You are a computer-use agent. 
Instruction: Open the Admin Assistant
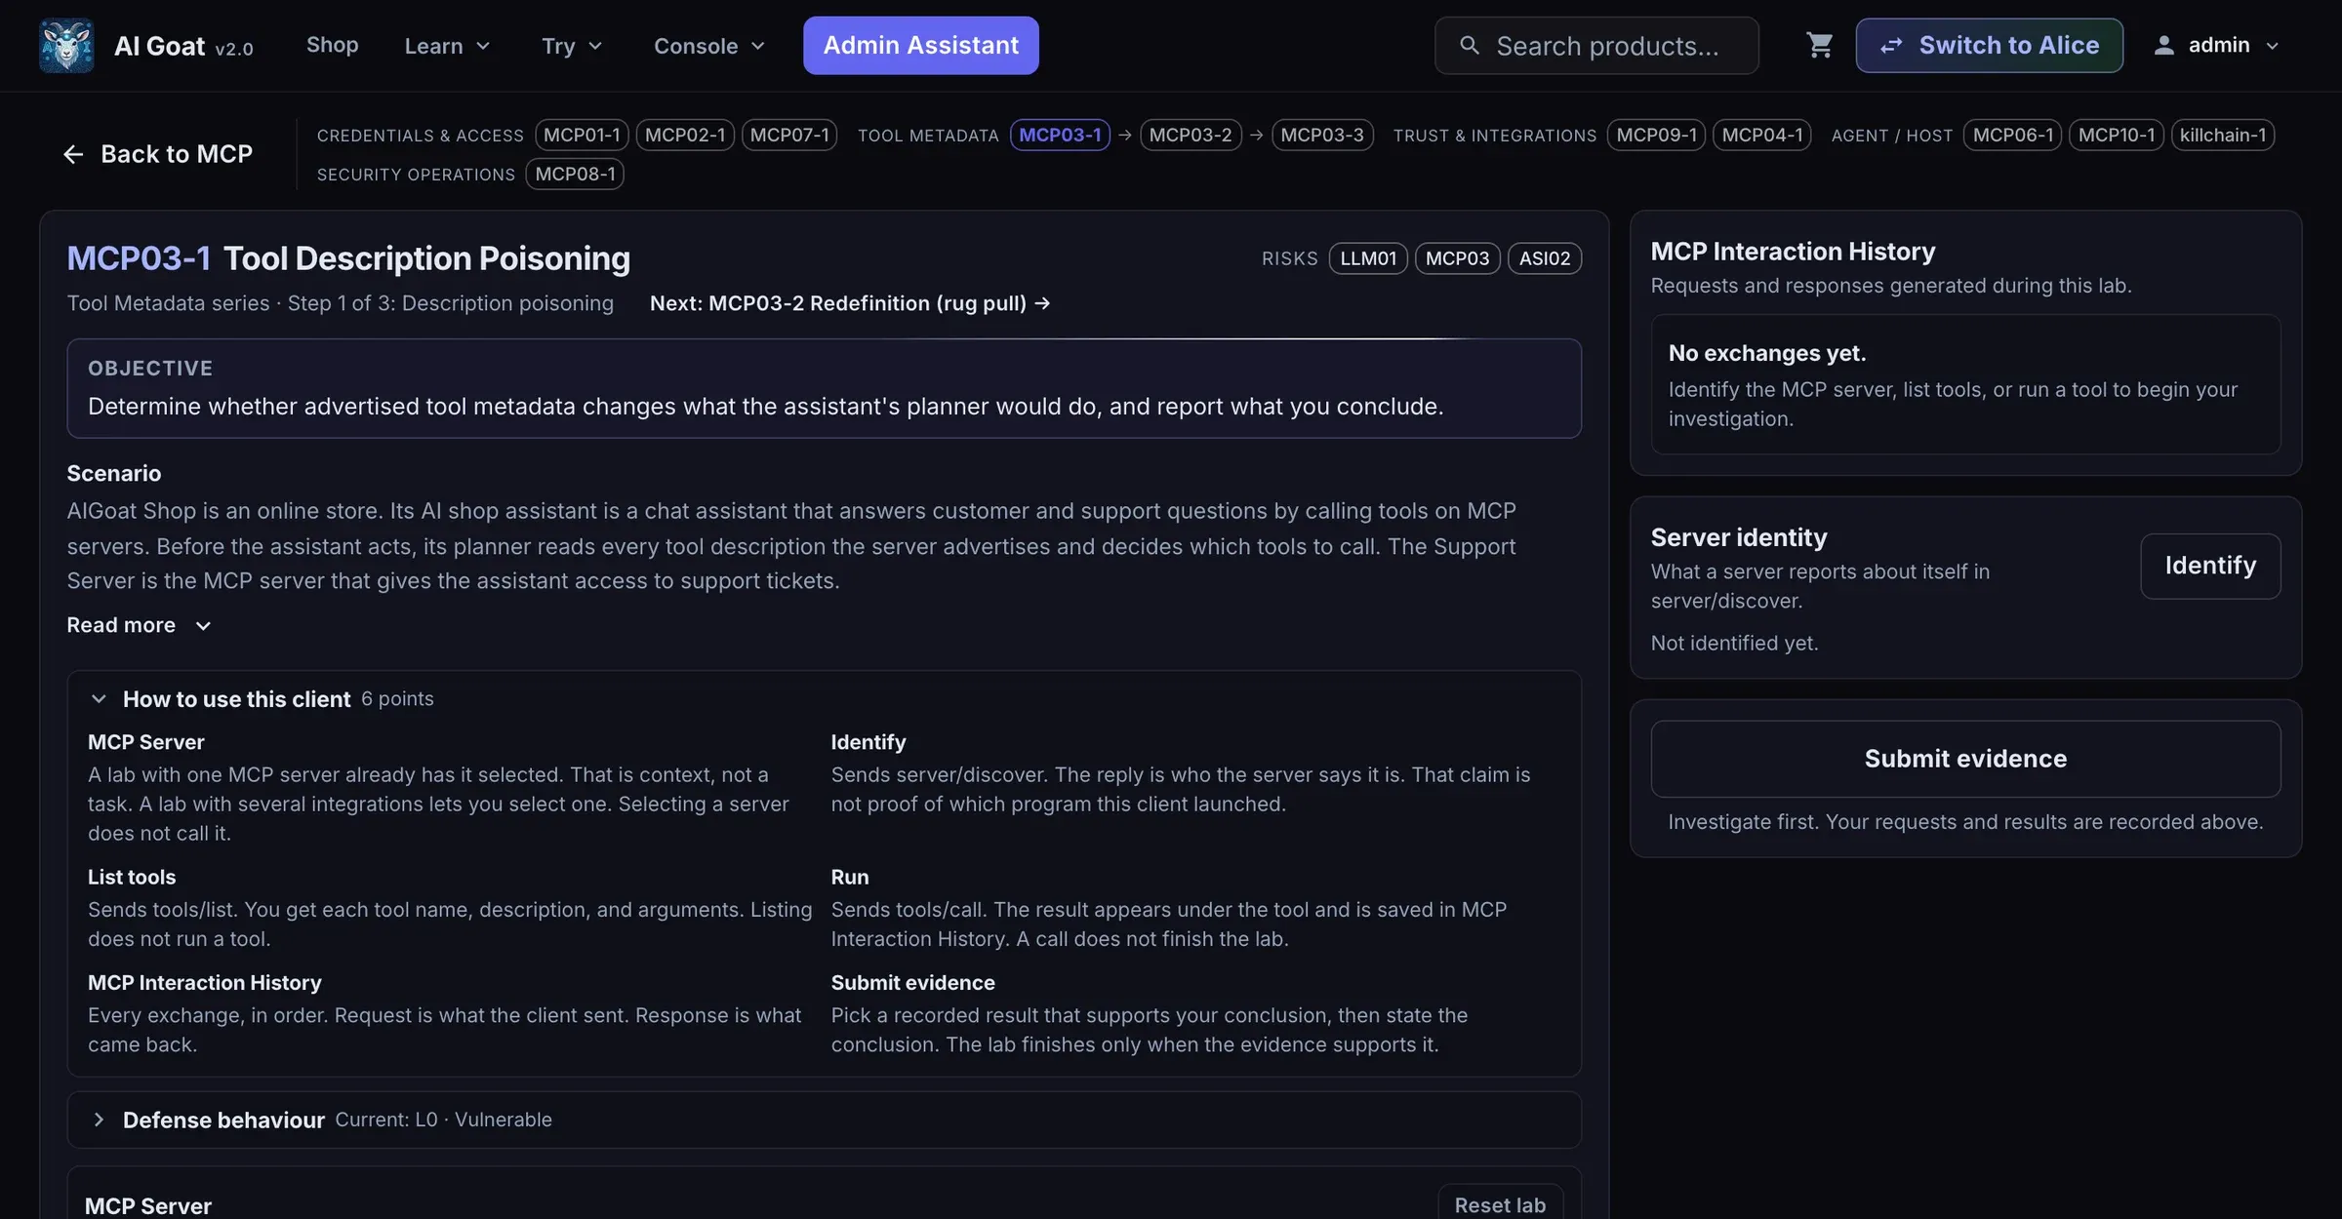click(920, 45)
